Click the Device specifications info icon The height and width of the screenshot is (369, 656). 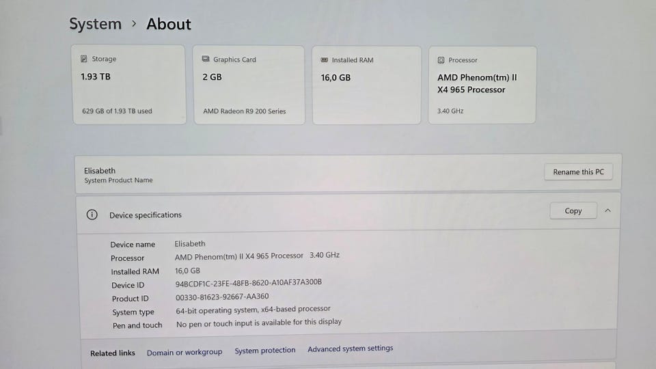coord(92,215)
